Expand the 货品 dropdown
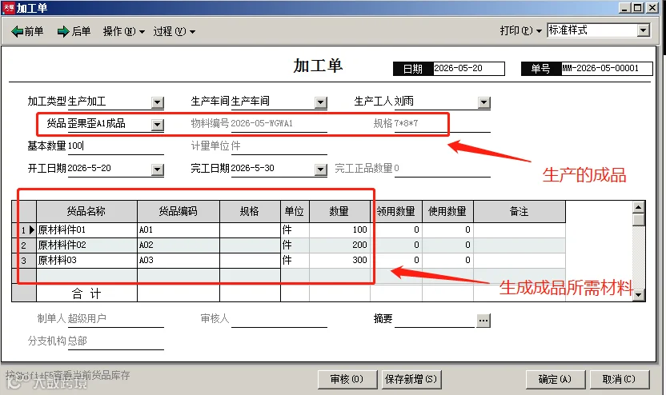This screenshot has width=666, height=395. [x=158, y=124]
